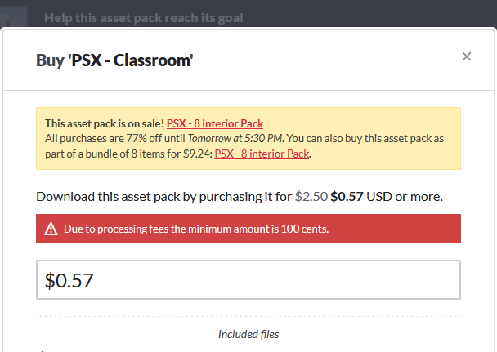Image resolution: width=497 pixels, height=352 pixels.
Task: Click the dimmed icon left of the goal heading
Action: tap(14, 15)
